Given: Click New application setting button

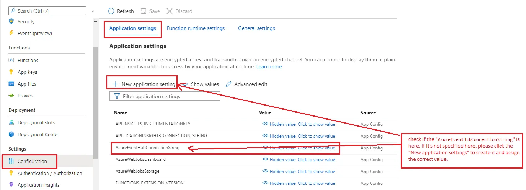Looking at the screenshot, I should point(144,84).
